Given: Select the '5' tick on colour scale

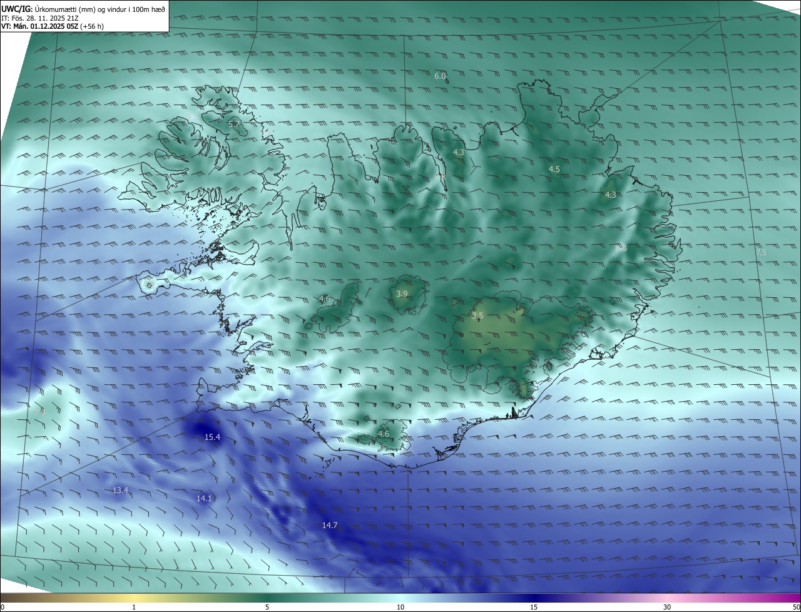Looking at the screenshot, I should 267,607.
